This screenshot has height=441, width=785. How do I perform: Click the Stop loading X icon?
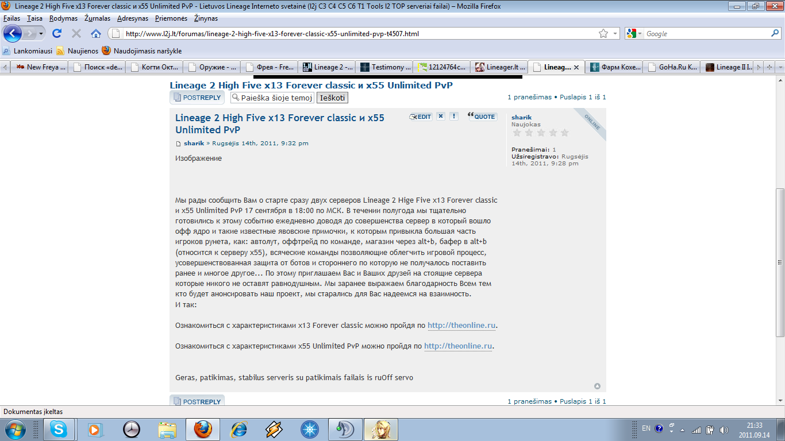76,33
